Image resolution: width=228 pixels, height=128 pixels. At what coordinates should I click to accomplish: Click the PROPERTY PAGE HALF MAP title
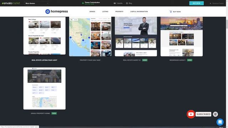(90, 60)
